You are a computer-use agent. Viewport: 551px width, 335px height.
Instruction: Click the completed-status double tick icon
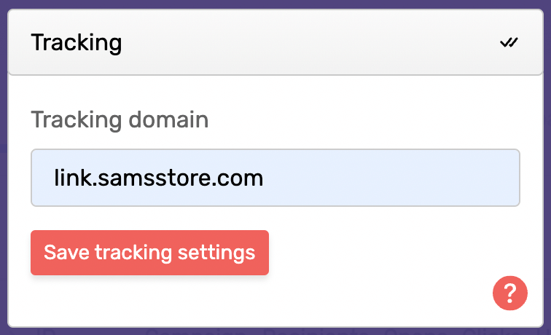coord(509,42)
